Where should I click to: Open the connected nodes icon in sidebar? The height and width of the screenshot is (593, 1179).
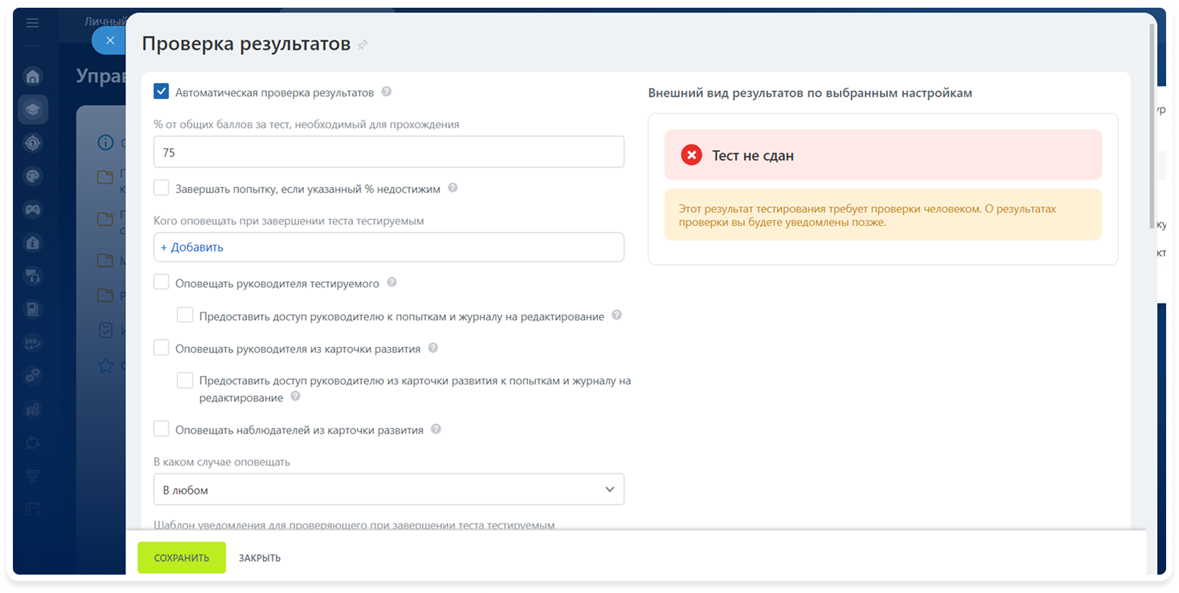33,443
